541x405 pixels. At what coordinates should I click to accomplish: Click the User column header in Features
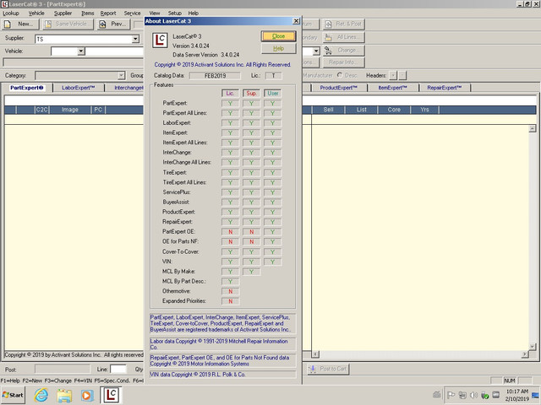[x=272, y=94]
